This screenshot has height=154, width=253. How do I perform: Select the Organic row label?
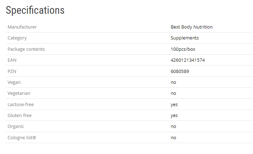16,126
